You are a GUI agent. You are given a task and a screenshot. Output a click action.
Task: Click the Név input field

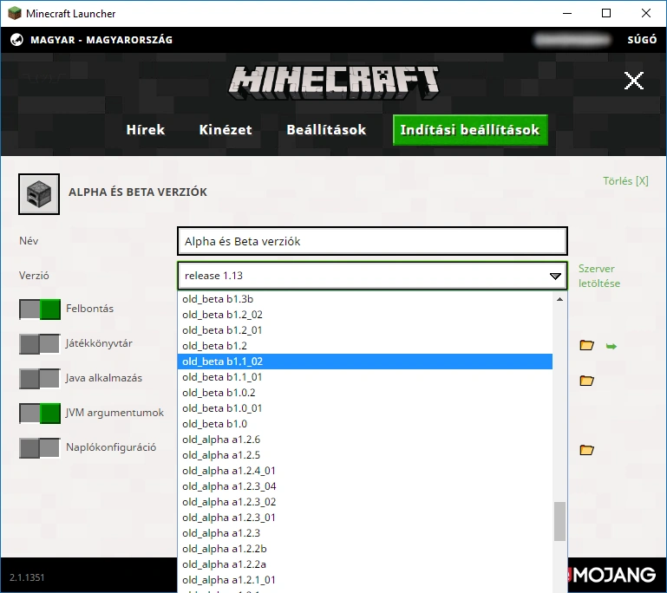point(372,241)
